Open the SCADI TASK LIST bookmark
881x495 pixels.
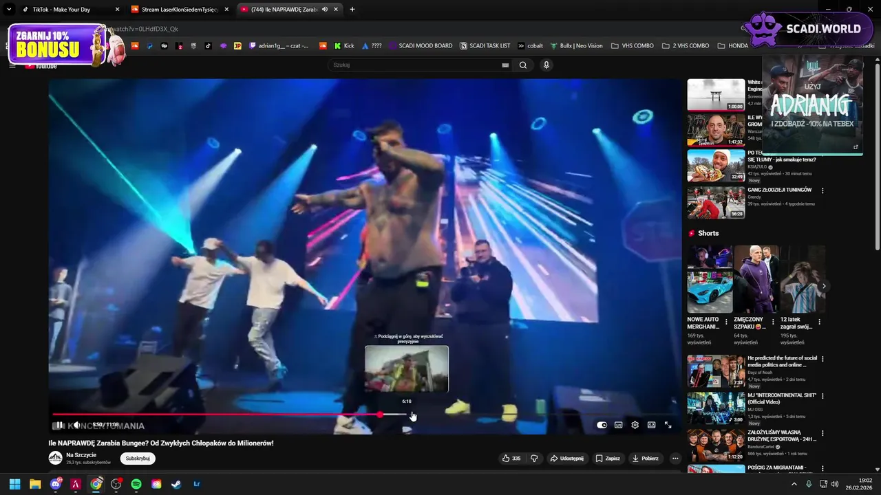click(485, 46)
